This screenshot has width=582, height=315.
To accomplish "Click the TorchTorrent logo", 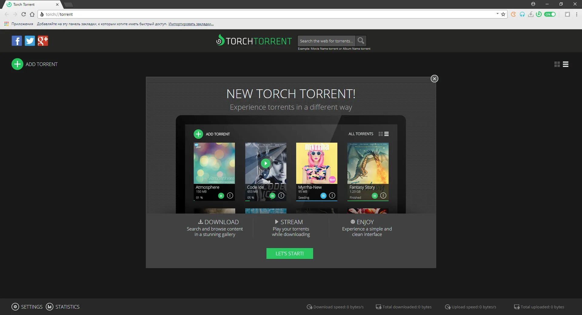I will pyautogui.click(x=254, y=40).
